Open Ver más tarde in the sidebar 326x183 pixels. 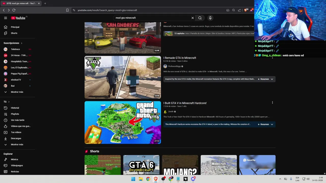(17, 120)
